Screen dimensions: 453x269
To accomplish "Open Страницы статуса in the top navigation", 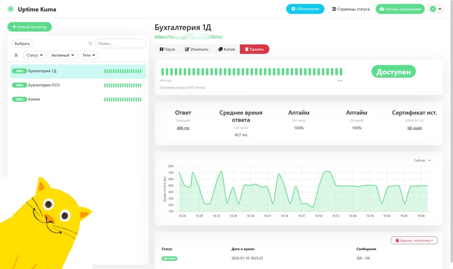I will tap(351, 9).
